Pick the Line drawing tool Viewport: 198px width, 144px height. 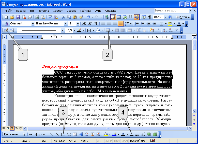tap(51, 134)
